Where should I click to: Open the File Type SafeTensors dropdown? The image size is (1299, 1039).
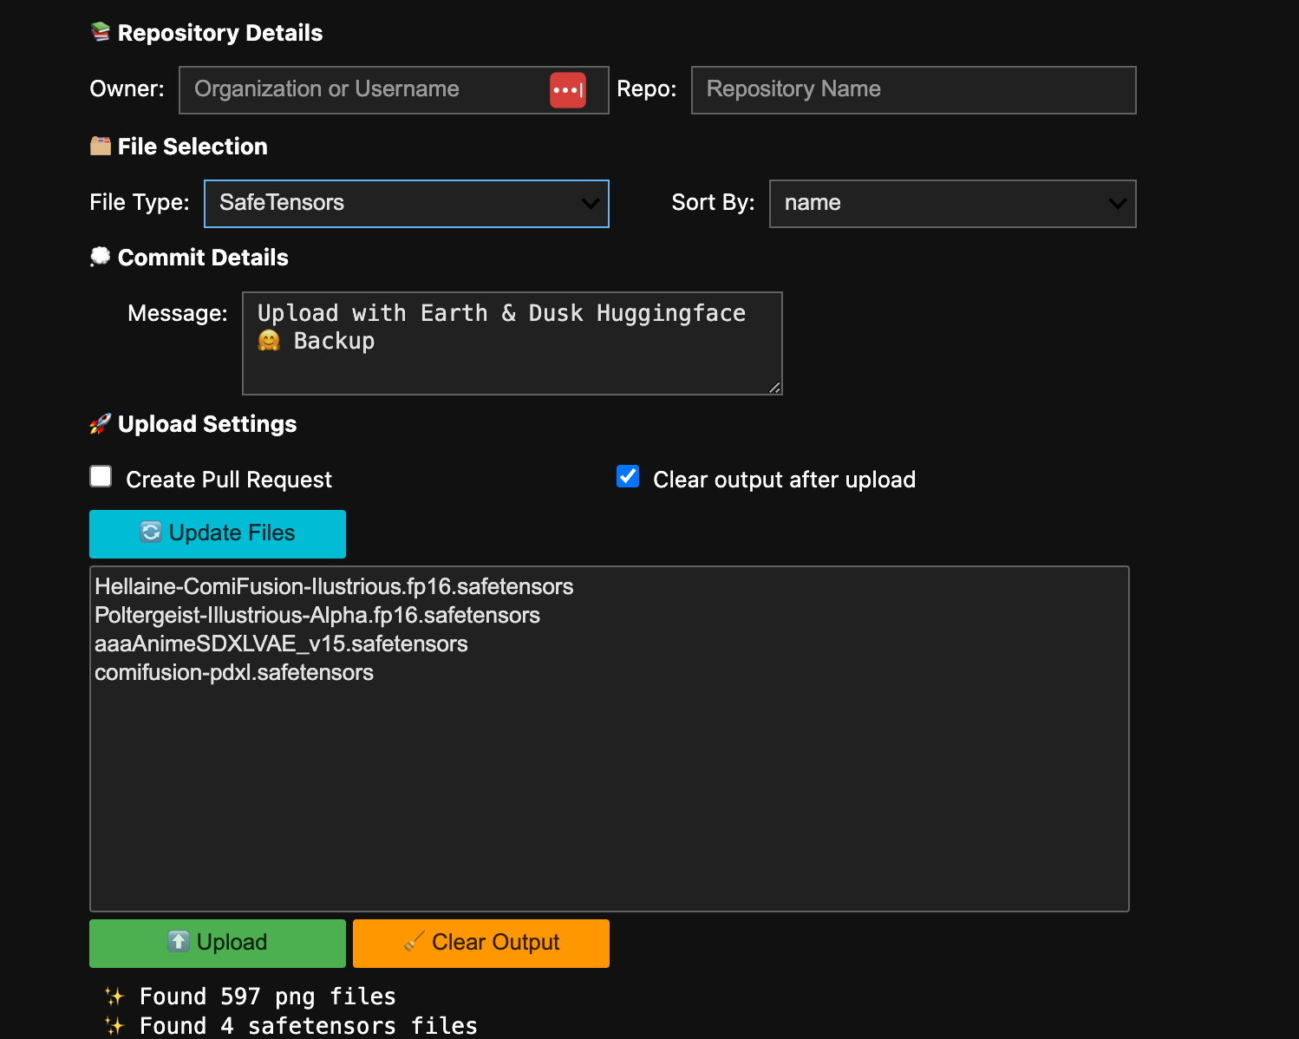pyautogui.click(x=406, y=204)
